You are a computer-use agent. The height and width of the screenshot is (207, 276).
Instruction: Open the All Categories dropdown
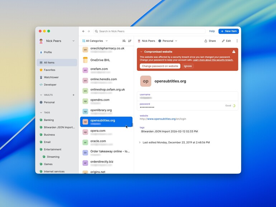coord(95,41)
